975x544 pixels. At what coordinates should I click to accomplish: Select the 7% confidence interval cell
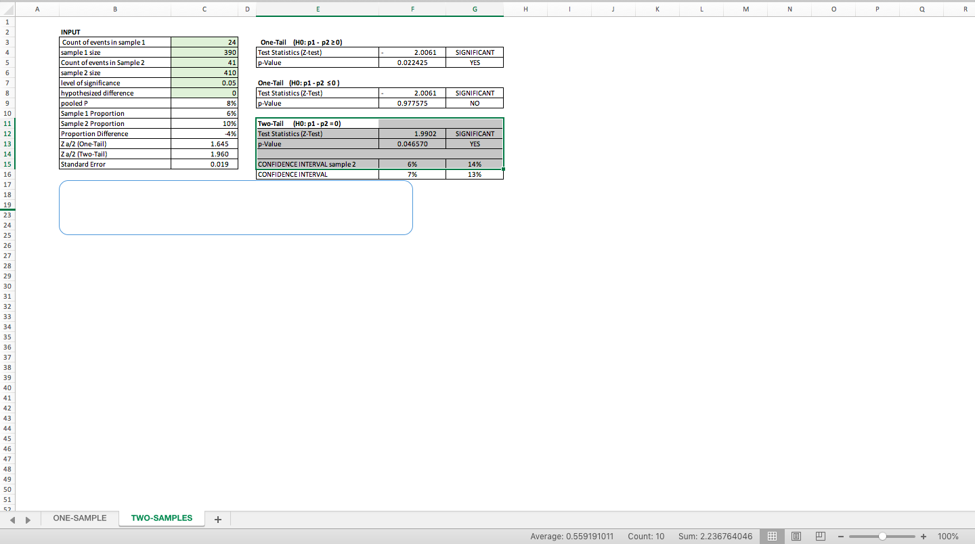click(x=412, y=174)
